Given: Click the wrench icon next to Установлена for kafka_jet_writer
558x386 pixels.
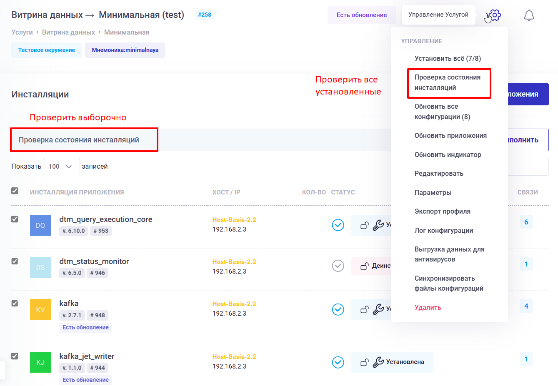Looking at the screenshot, I should [377, 362].
